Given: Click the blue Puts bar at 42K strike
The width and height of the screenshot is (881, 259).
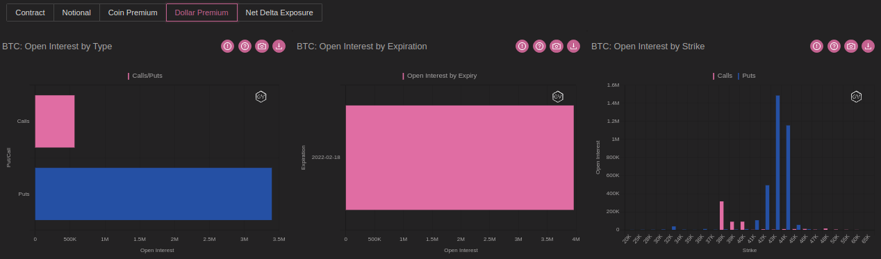Looking at the screenshot, I should click(x=767, y=208).
